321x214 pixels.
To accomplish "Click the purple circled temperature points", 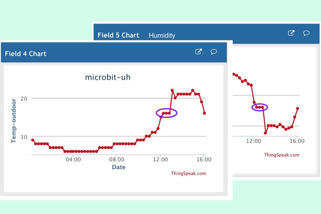I will [166, 113].
